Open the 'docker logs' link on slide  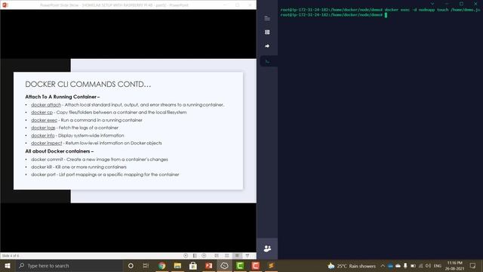(43, 128)
